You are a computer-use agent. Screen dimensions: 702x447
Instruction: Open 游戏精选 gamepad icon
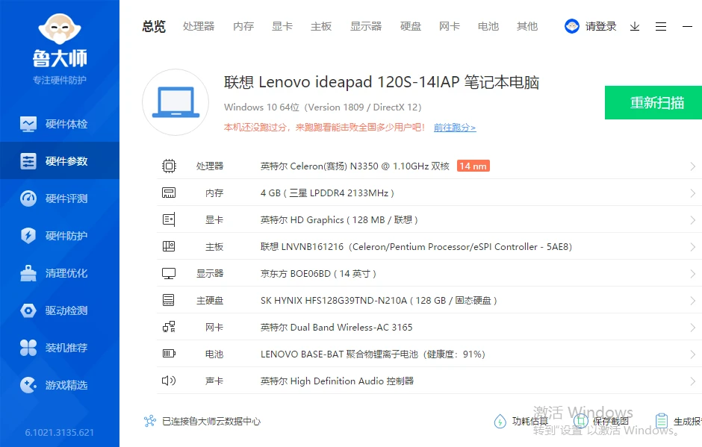28,385
